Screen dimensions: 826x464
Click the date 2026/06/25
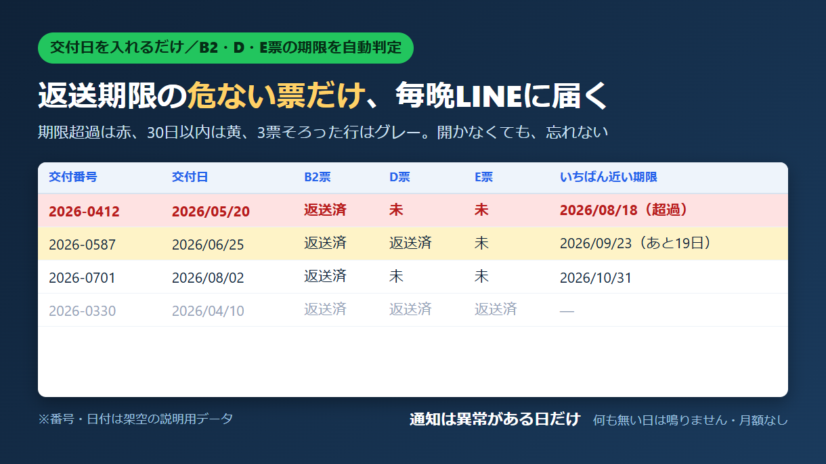[208, 244]
